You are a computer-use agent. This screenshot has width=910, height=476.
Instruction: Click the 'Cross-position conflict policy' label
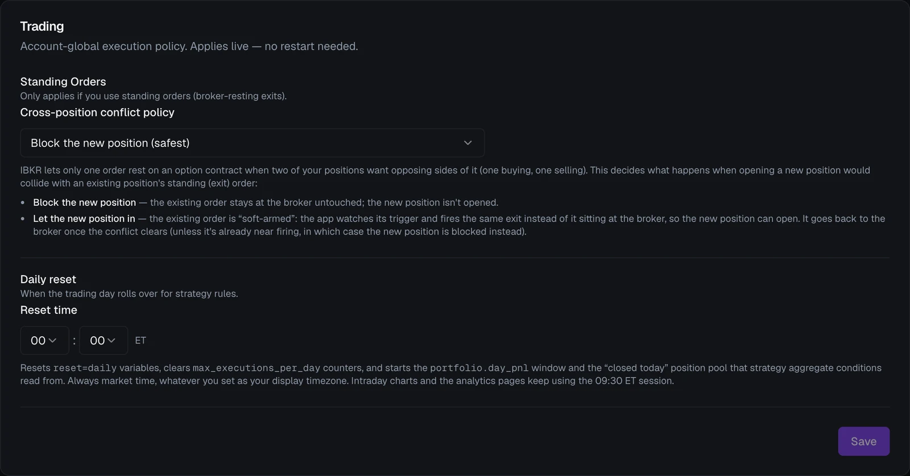97,112
